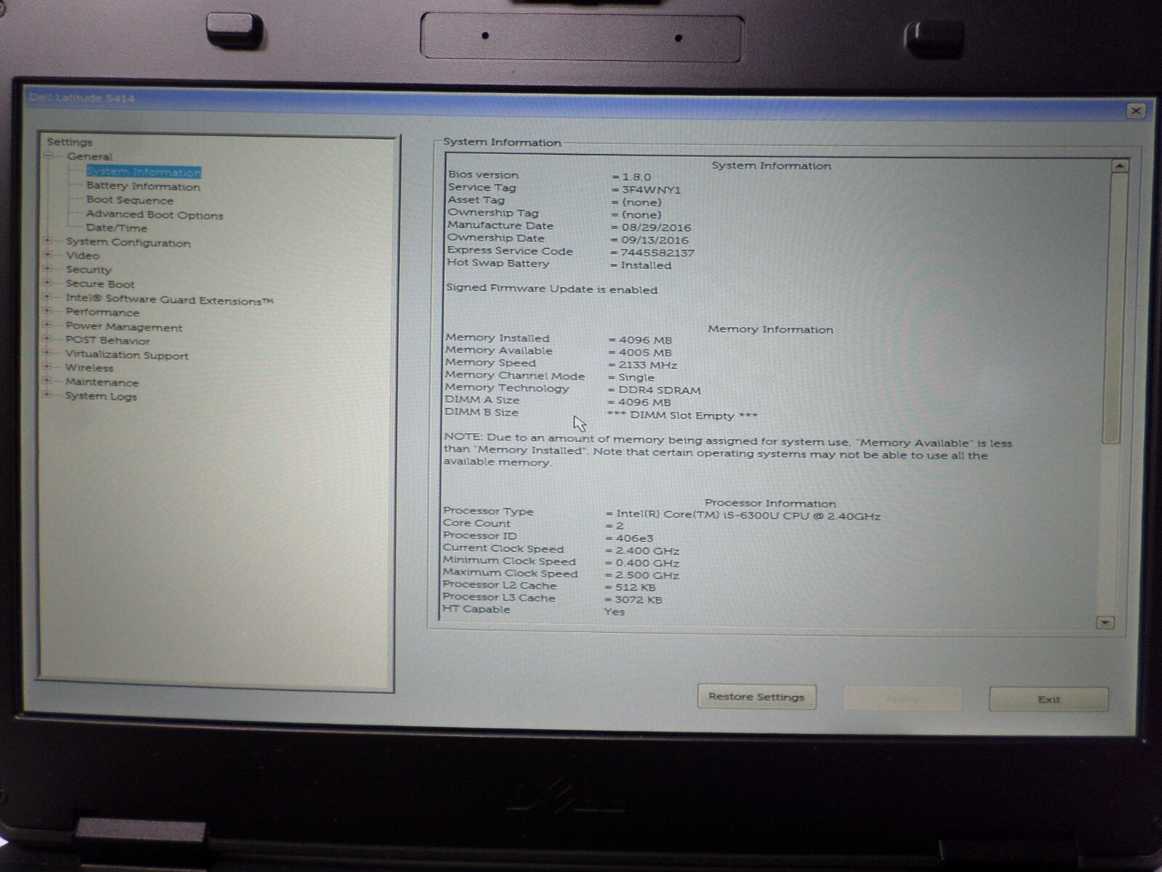This screenshot has height=872, width=1162.
Task: Expand the Power Management plus icon
Action: [x=48, y=326]
